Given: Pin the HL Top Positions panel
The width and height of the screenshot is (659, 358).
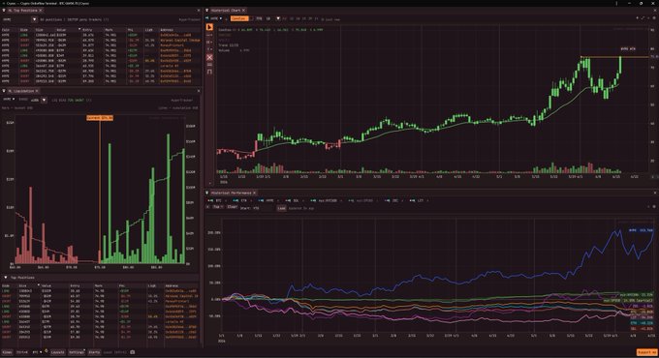Looking at the screenshot, I should [x=4, y=10].
